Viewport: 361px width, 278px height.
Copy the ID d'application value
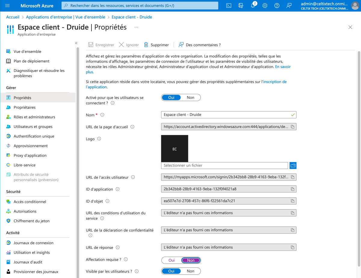coord(292,189)
